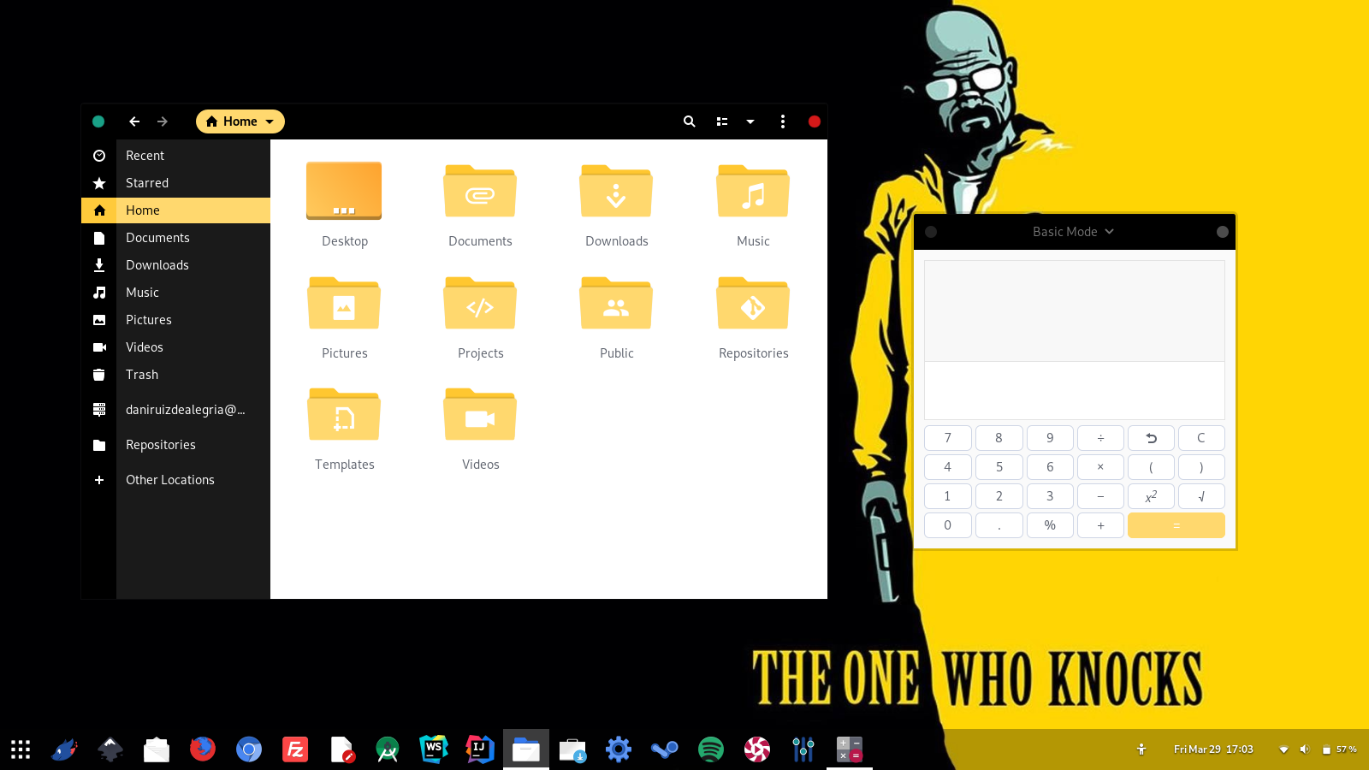
Task: Launch WebStorm from dock
Action: click(x=434, y=749)
